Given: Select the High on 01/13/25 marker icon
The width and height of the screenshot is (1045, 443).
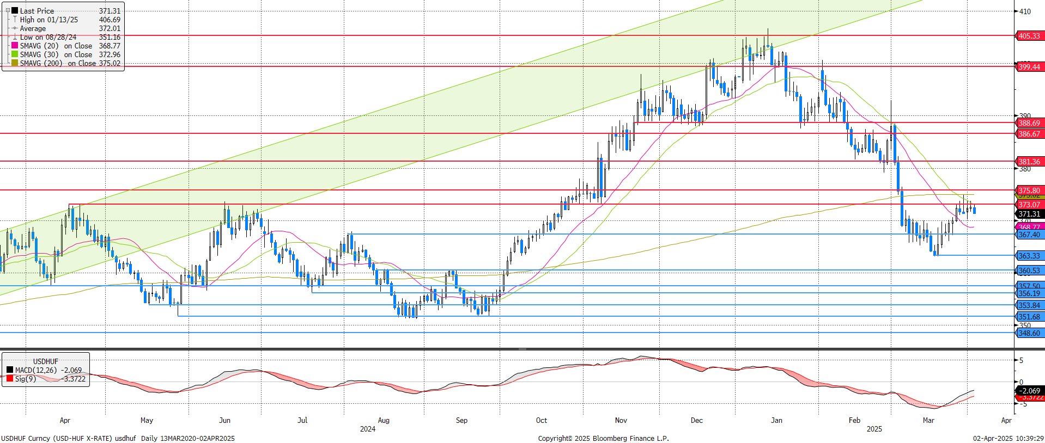Looking at the screenshot, I should pyautogui.click(x=15, y=20).
